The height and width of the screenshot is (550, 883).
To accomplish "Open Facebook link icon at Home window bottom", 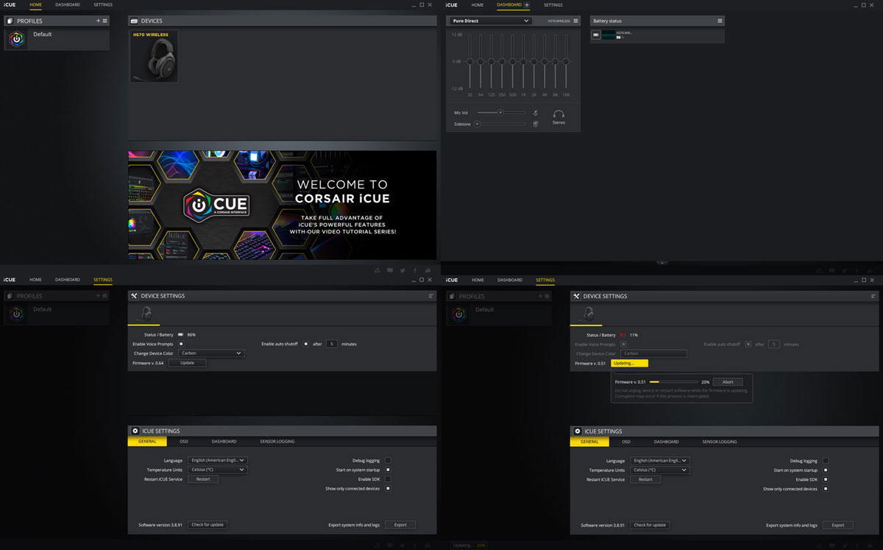I will coord(414,270).
